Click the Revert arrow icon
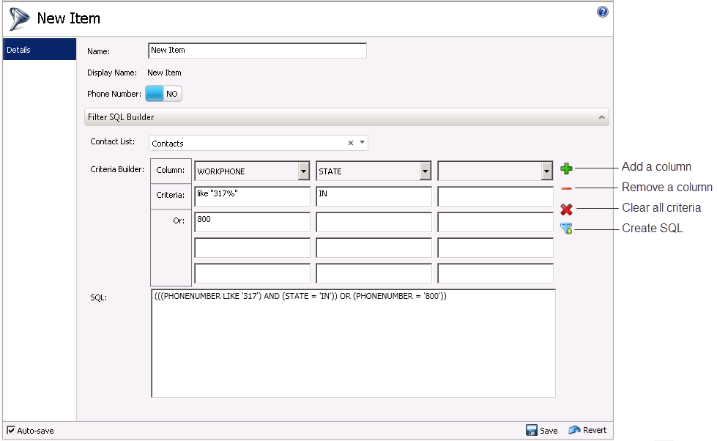The image size is (717, 441). pyautogui.click(x=575, y=430)
